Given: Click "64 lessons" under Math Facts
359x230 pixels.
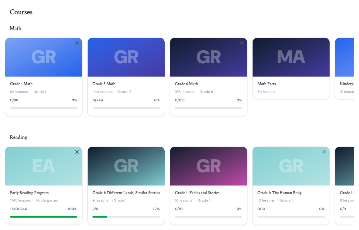Looking at the screenshot, I should [x=267, y=92].
